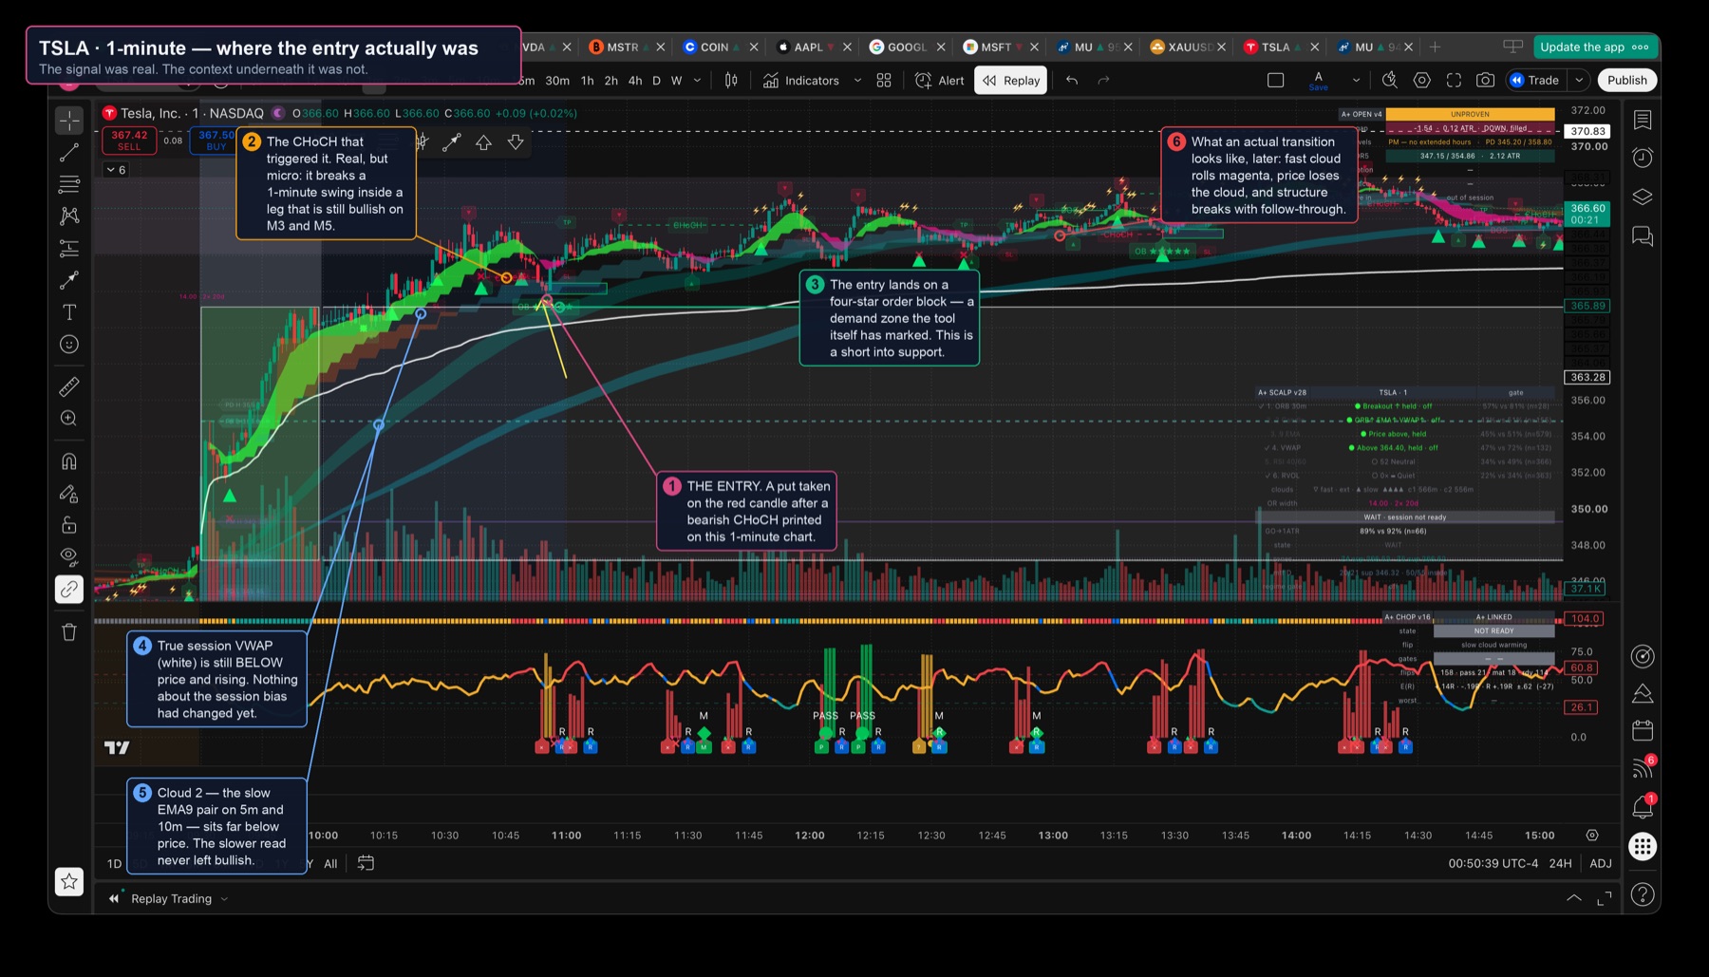Toggle Bar Replay mode
The width and height of the screenshot is (1709, 977).
pos(1011,81)
